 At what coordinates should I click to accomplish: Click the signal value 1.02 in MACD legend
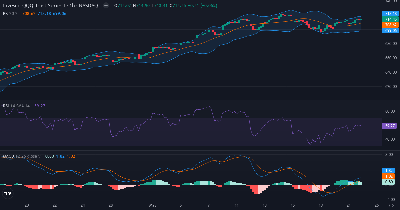pos(71,156)
